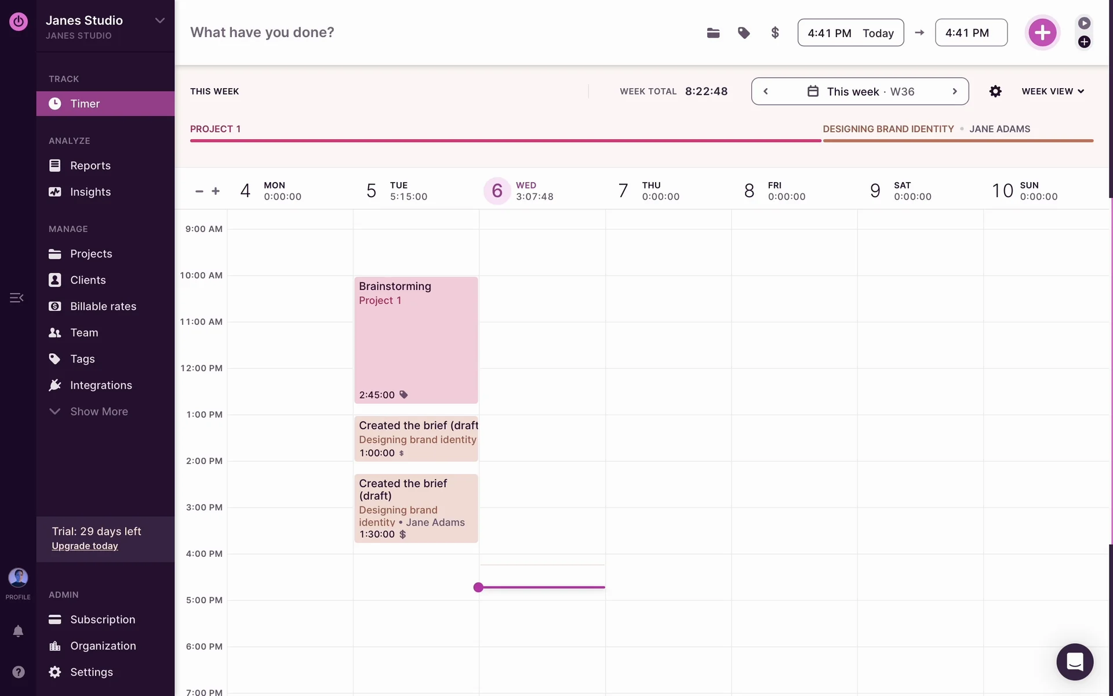Open Reports in the sidebar
The image size is (1113, 696).
(90, 165)
